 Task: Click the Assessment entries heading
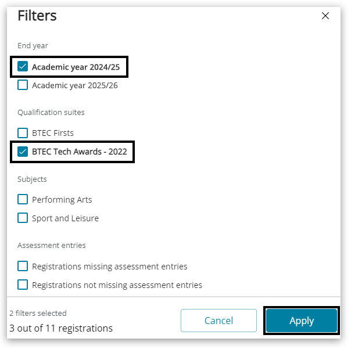[52, 246]
